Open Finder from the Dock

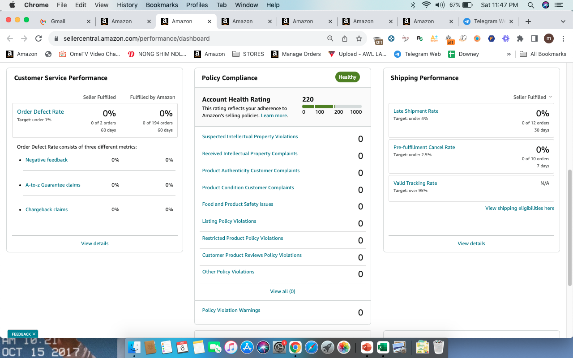click(134, 347)
